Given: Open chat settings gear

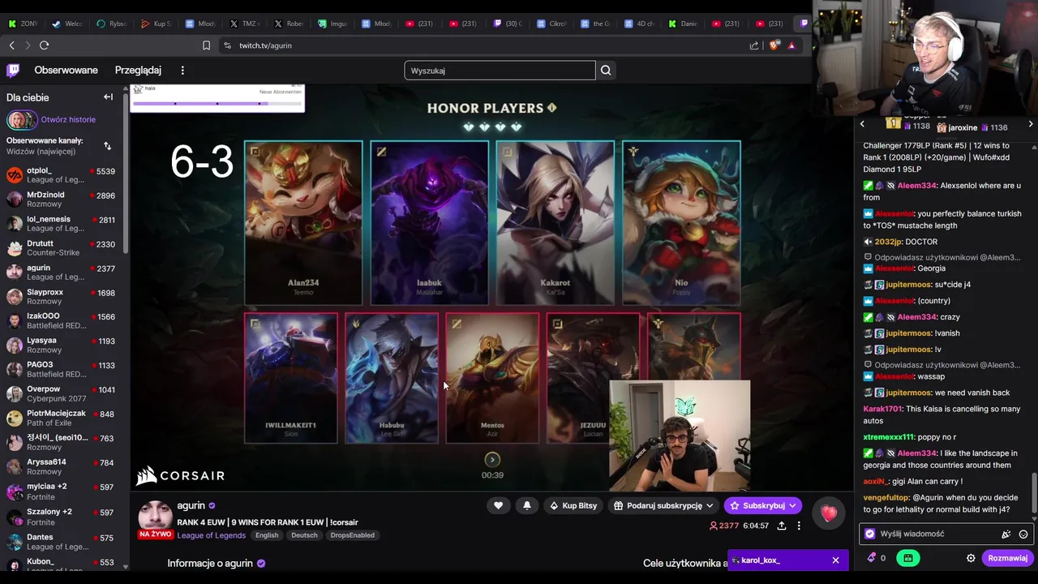Looking at the screenshot, I should point(971,558).
